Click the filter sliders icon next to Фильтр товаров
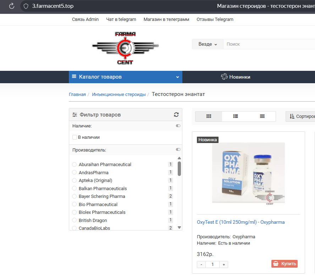Image resolution: width=315 pixels, height=279 pixels. click(74, 115)
